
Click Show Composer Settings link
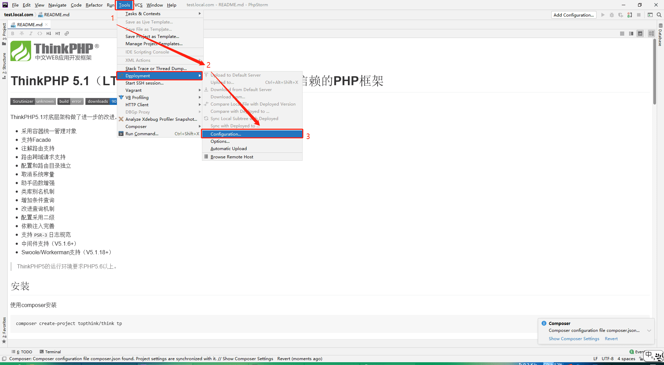(x=574, y=339)
